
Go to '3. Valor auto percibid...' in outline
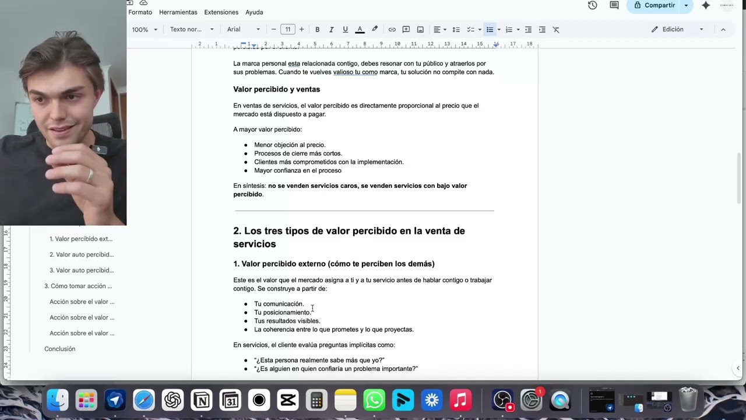click(x=82, y=270)
